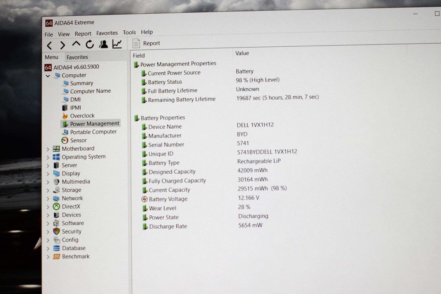Select the DMI icon in the tree

click(x=66, y=100)
